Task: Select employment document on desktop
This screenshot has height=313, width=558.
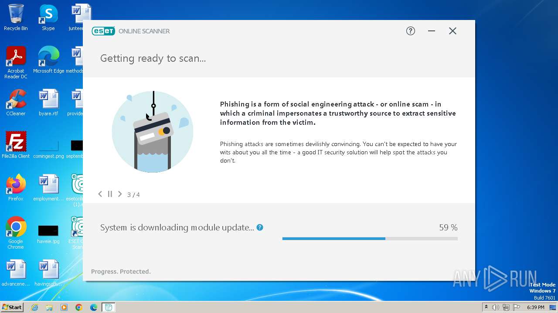Action: 48,188
